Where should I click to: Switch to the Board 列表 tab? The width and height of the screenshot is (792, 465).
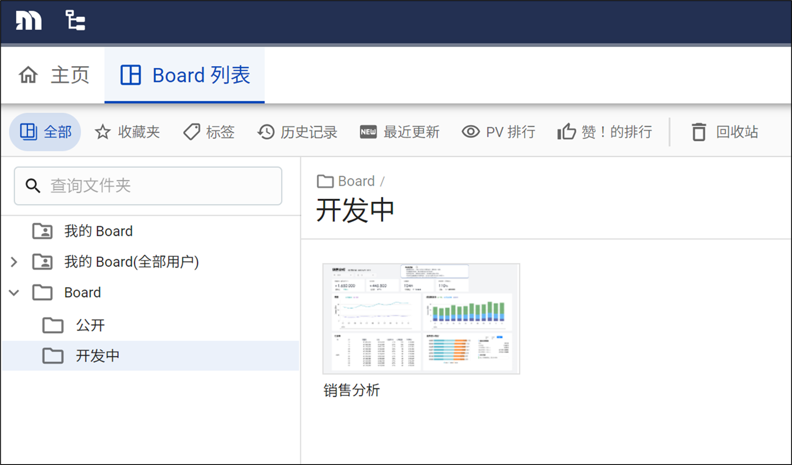(185, 75)
